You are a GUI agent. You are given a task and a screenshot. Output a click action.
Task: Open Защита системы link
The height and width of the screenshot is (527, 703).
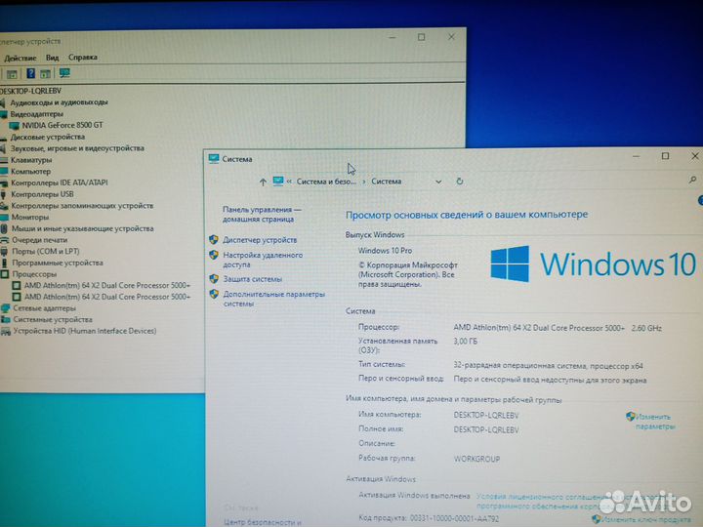(253, 279)
